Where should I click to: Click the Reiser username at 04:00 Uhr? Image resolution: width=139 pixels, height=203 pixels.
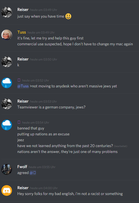point(23,188)
